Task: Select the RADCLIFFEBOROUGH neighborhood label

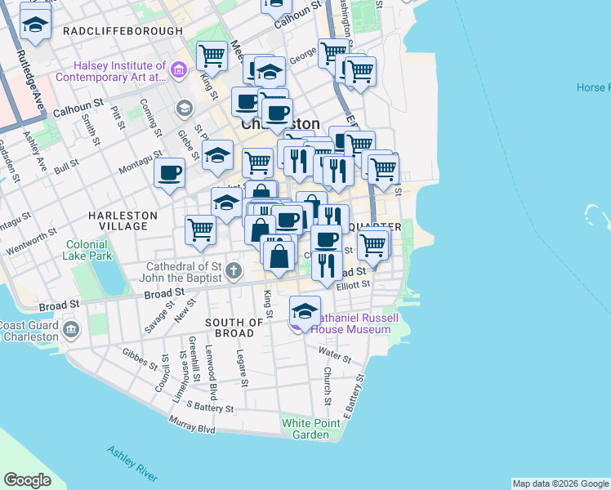Action: (x=123, y=31)
